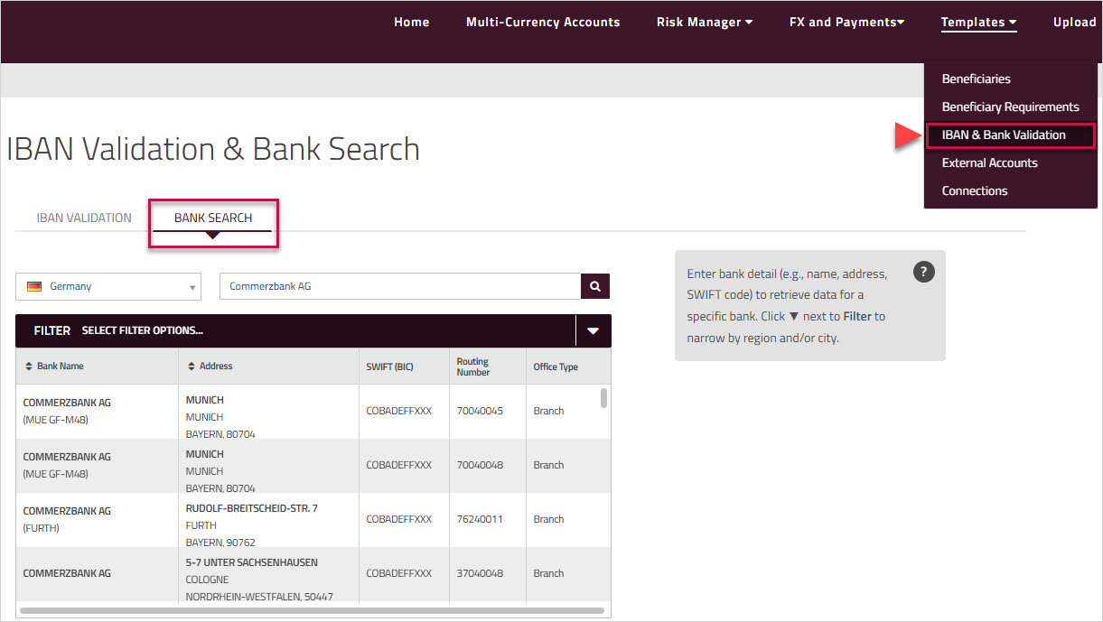The width and height of the screenshot is (1103, 622).
Task: Click routing number 70040048
Action: (x=480, y=465)
